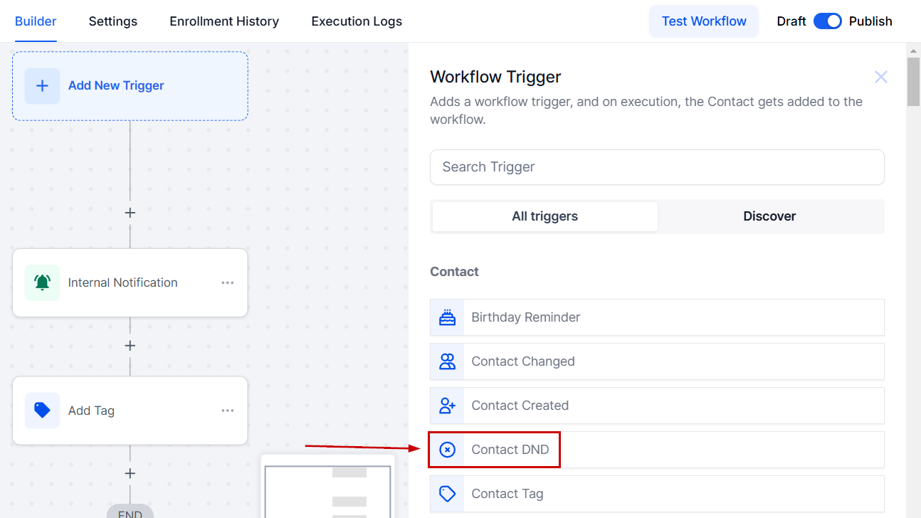Click the Contact Created person-plus icon
The image size is (921, 518).
coord(447,406)
